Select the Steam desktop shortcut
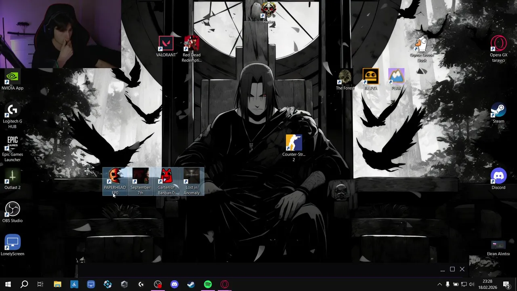 (x=498, y=113)
